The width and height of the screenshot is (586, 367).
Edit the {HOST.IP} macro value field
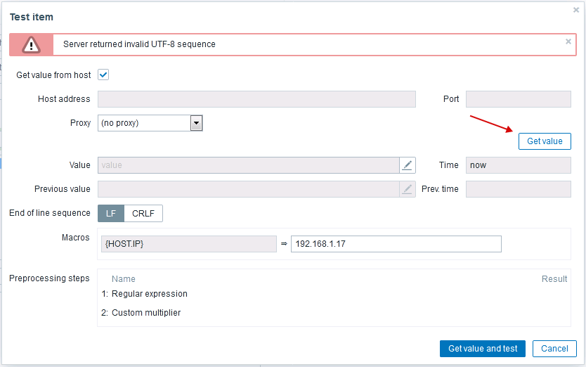coord(396,244)
